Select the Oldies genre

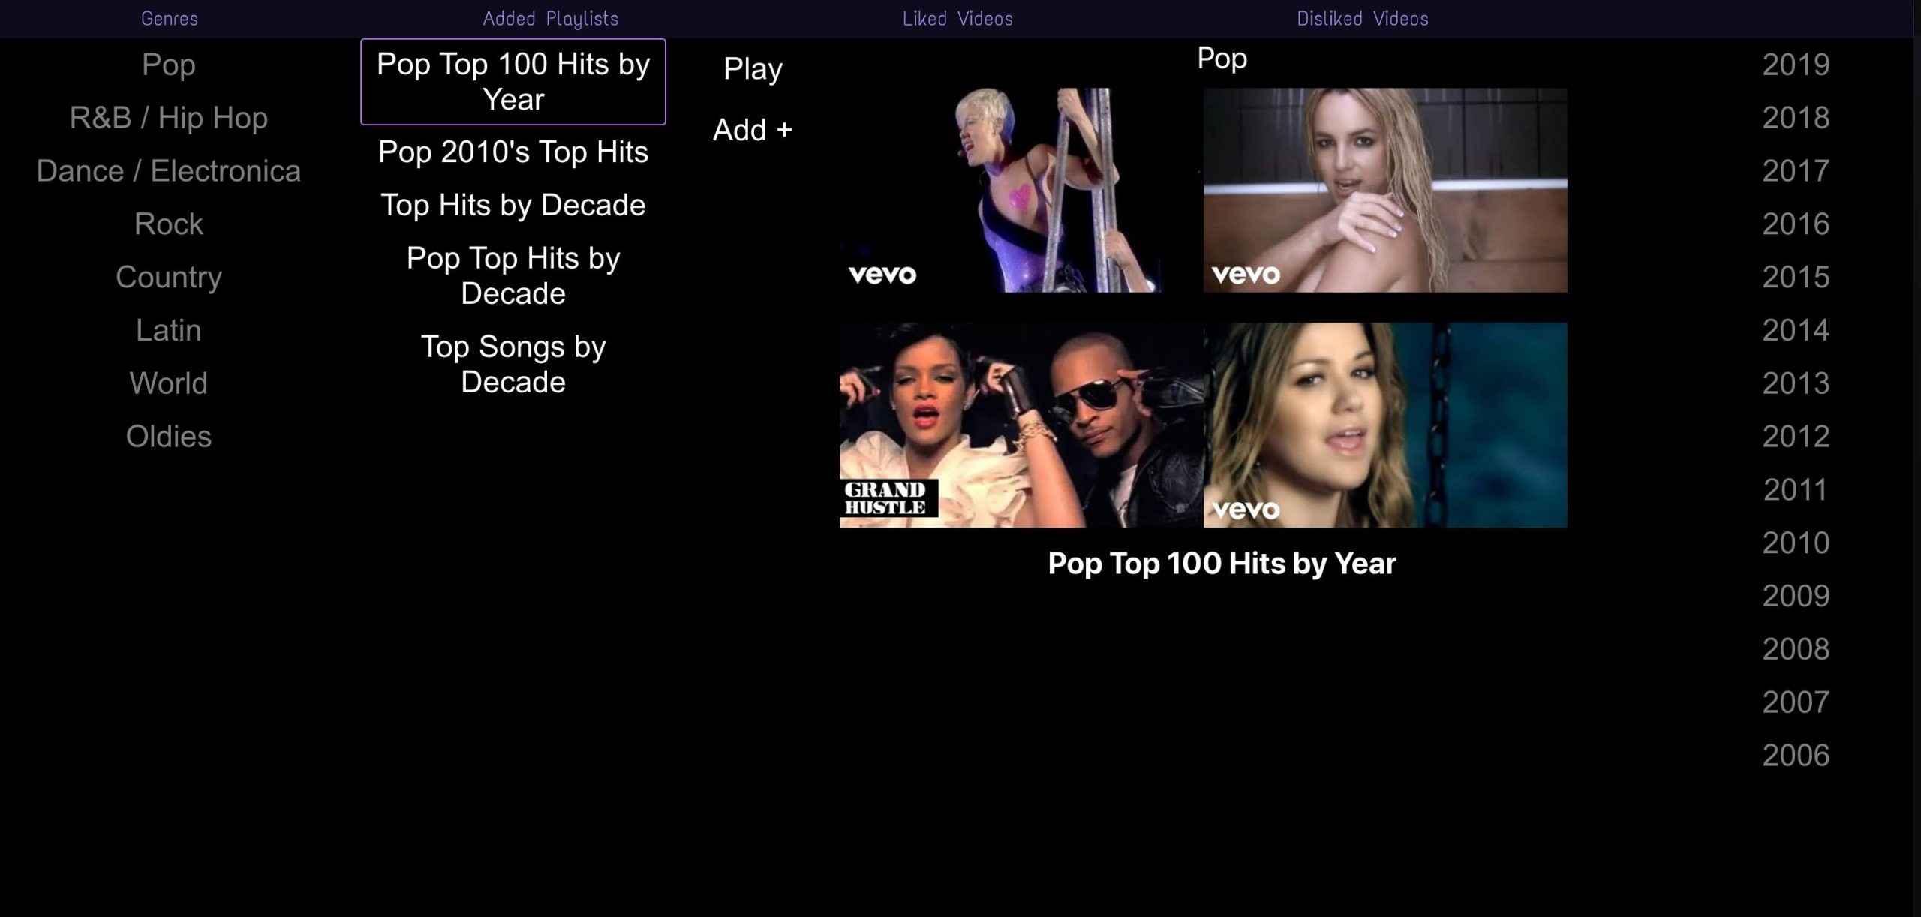click(169, 437)
